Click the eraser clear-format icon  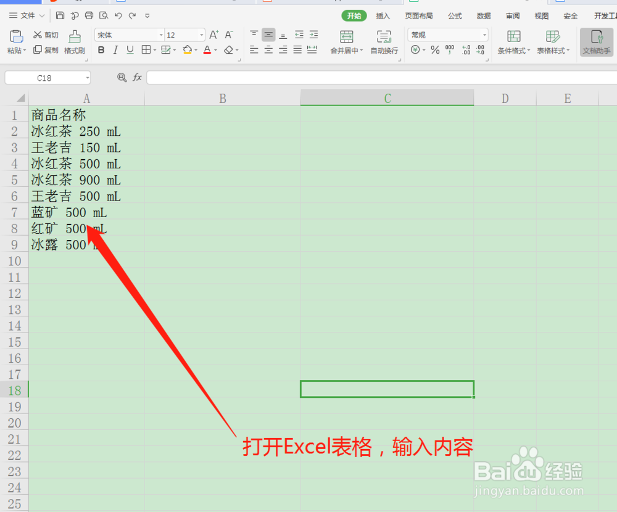pos(229,50)
